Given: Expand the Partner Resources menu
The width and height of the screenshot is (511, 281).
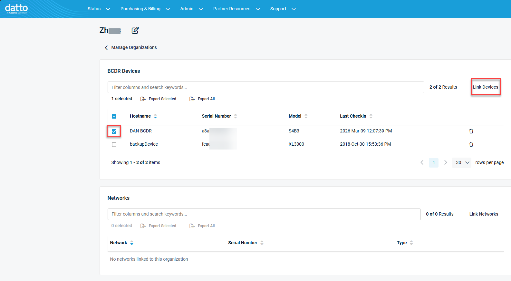Looking at the screenshot, I should point(236,9).
